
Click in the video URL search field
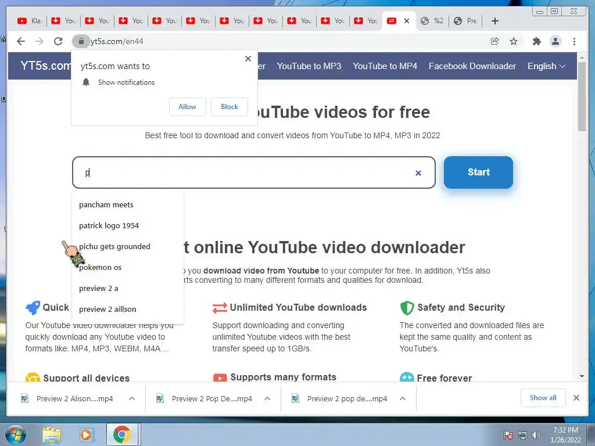(253, 172)
